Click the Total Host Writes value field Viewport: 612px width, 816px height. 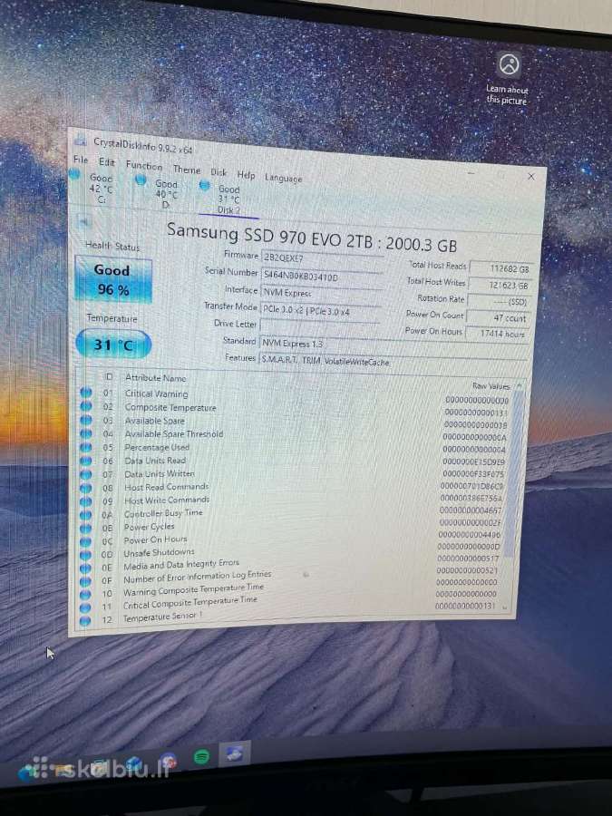pos(499,286)
